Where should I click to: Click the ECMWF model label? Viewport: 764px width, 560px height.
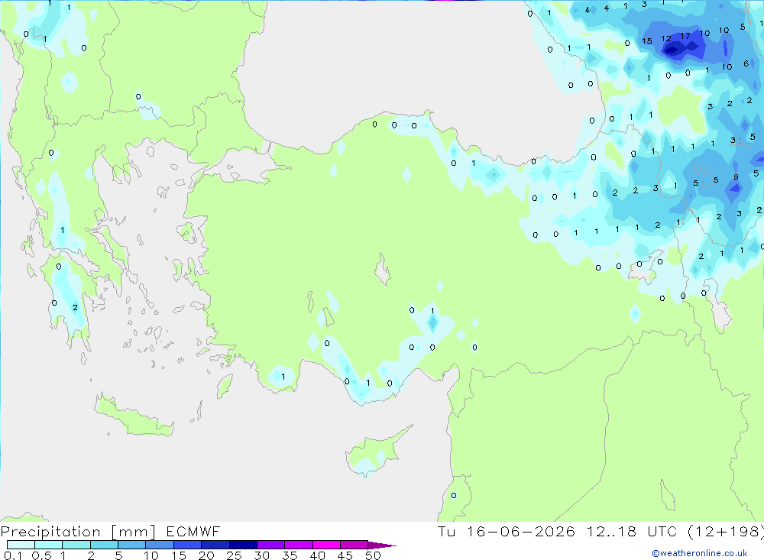[193, 531]
